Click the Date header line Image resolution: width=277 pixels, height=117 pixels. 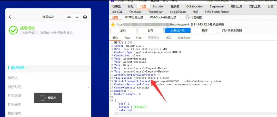click(141, 49)
